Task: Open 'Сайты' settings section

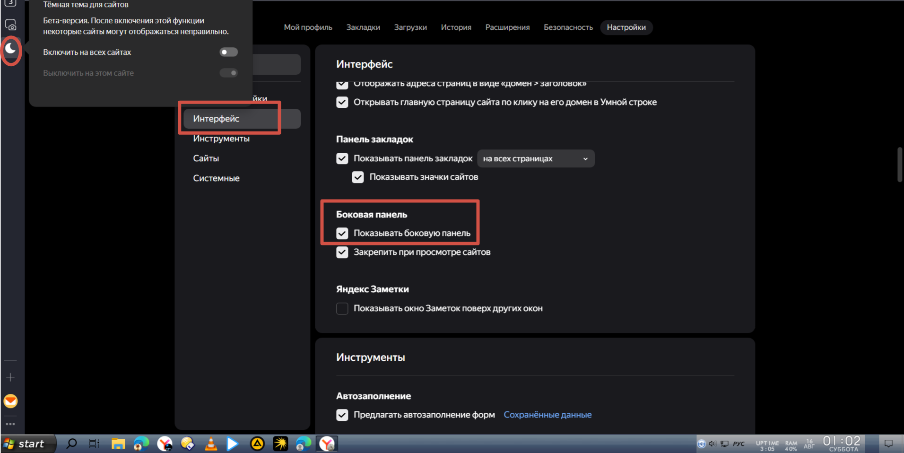Action: 206,158
